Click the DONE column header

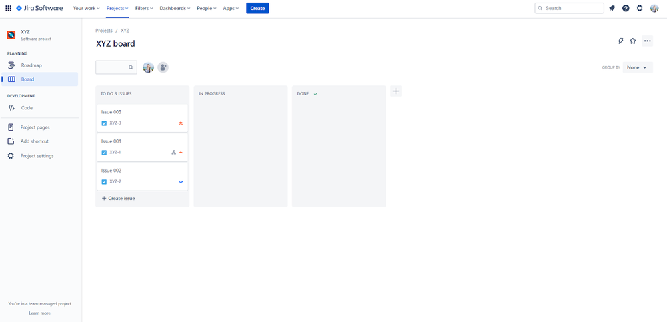coord(303,93)
